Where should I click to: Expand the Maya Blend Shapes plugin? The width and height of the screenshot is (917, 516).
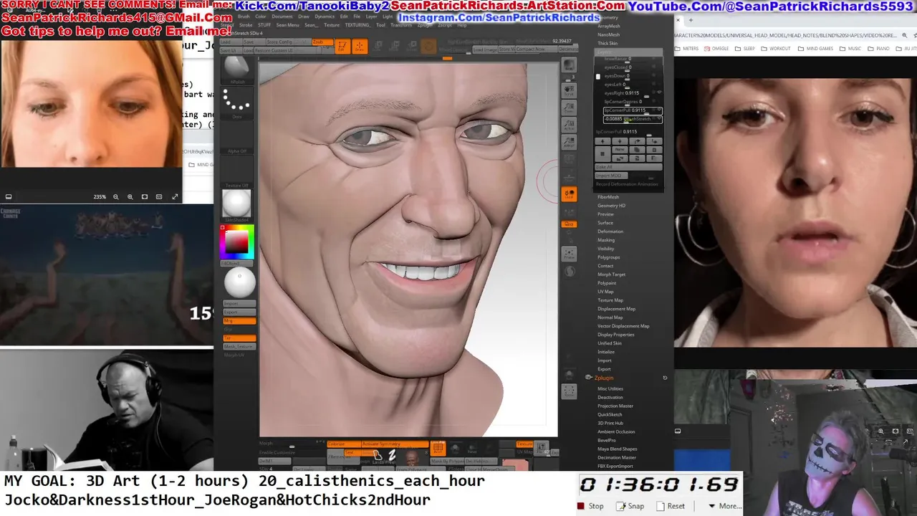(618, 449)
